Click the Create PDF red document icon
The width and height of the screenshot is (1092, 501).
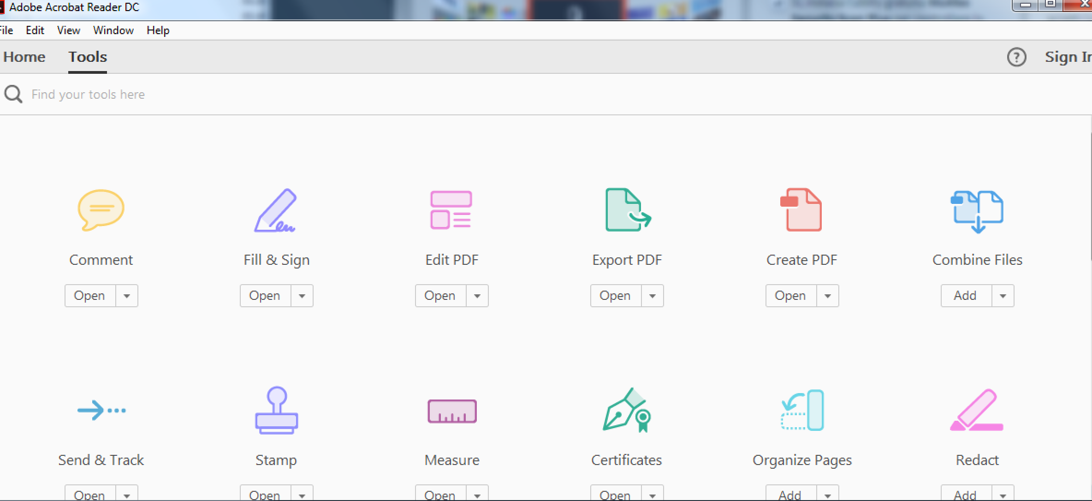801,209
